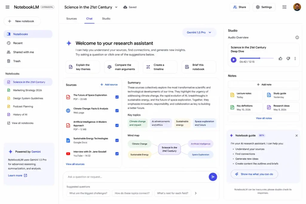Viewport: 306px width, 204px height.
Task: Switch to the Studio tab
Action: (106, 19)
